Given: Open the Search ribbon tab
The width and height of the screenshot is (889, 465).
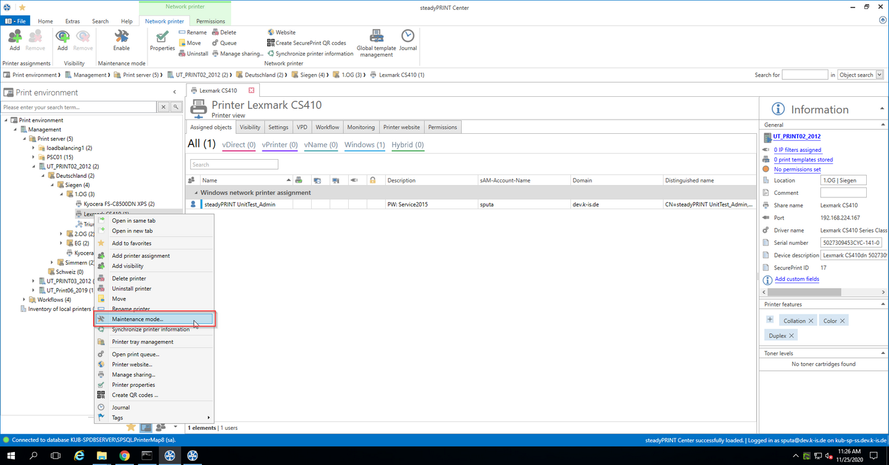Looking at the screenshot, I should pyautogui.click(x=100, y=21).
